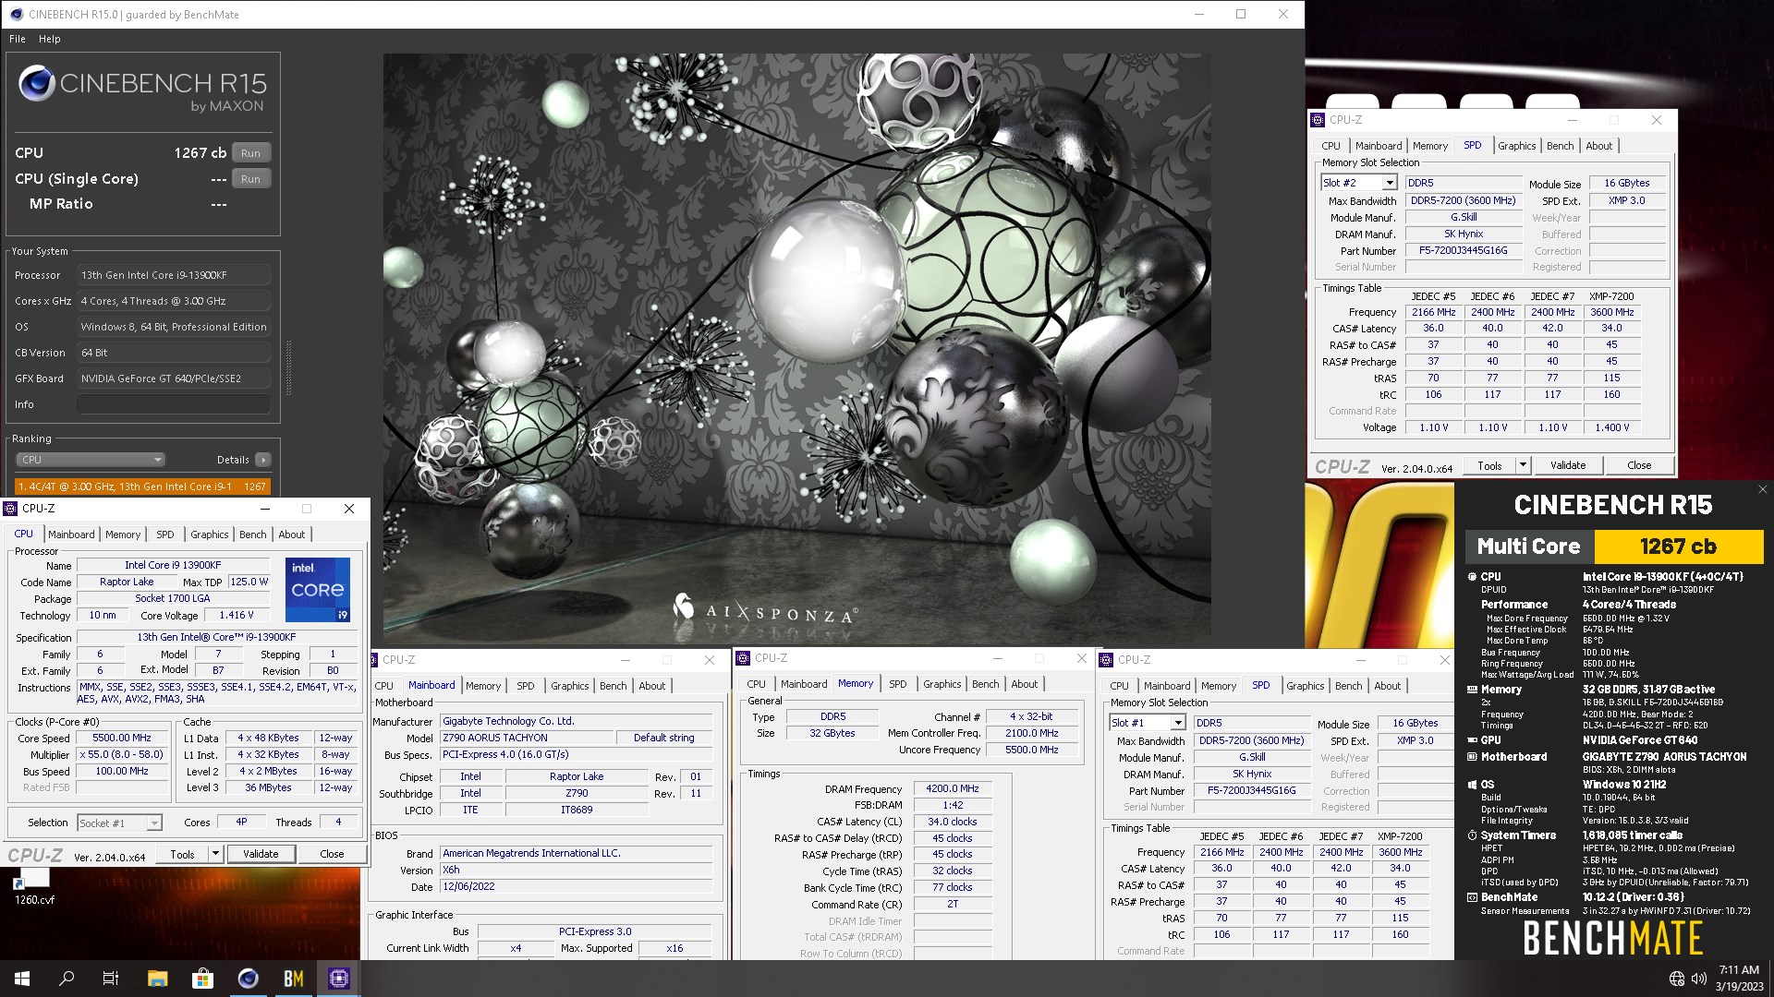This screenshot has width=1774, height=997.
Task: Switch to Mainboard tab in CPU window
Action: 71,535
